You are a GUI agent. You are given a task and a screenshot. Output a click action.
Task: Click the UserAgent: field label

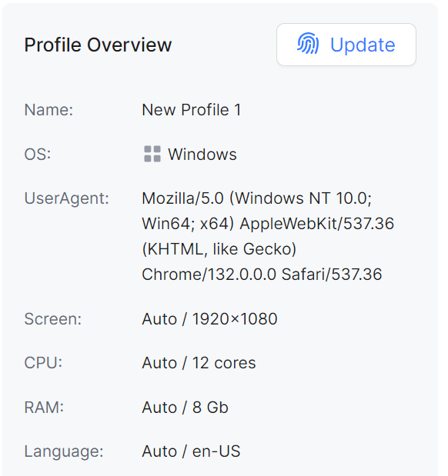pyautogui.click(x=66, y=198)
